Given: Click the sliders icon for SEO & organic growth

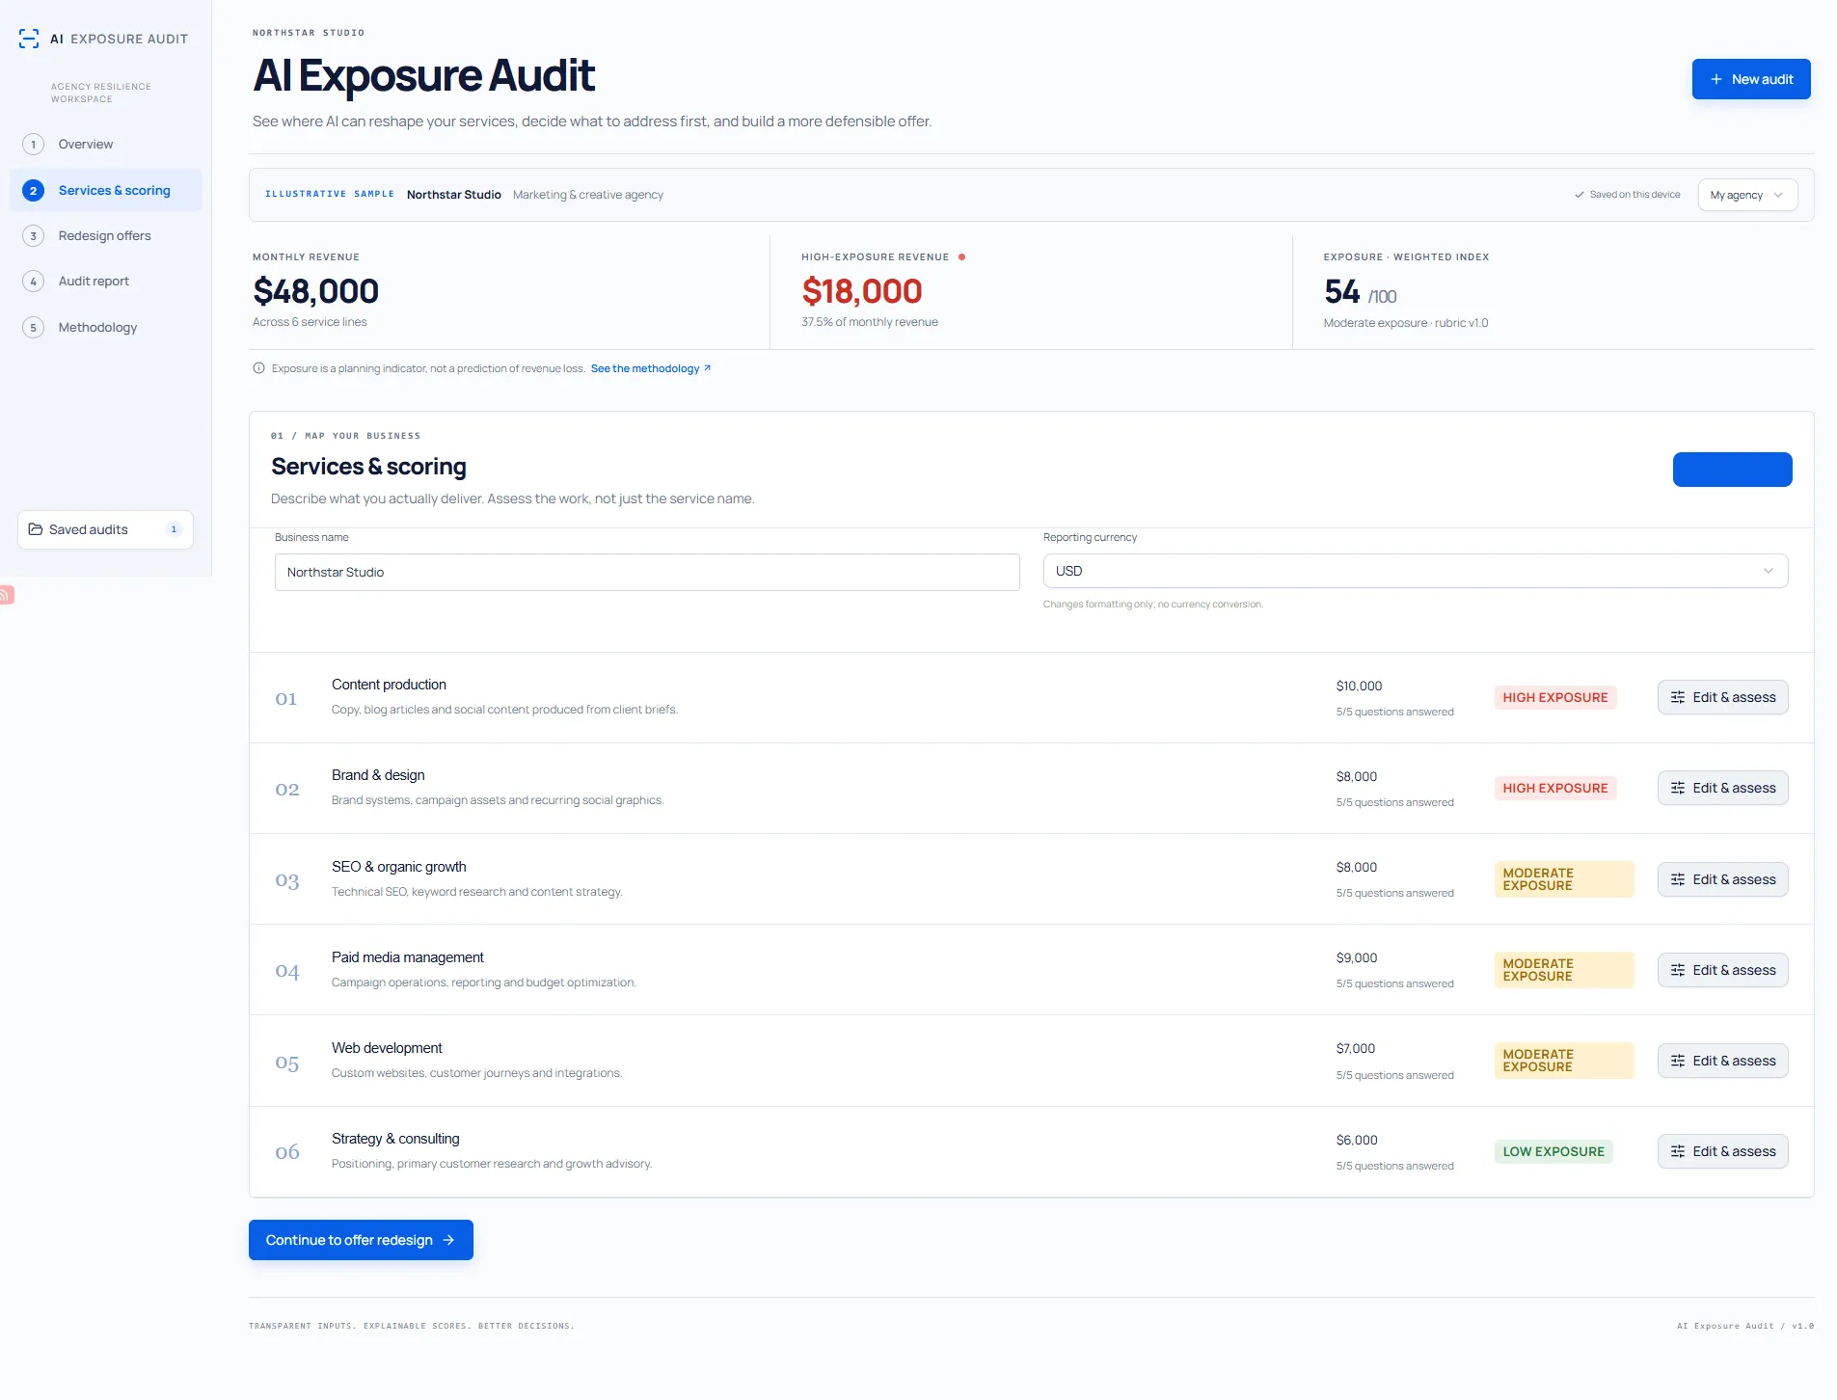Looking at the screenshot, I should (1678, 879).
